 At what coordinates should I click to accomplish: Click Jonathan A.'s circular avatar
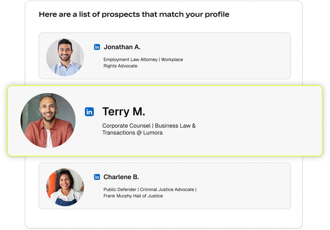65,57
